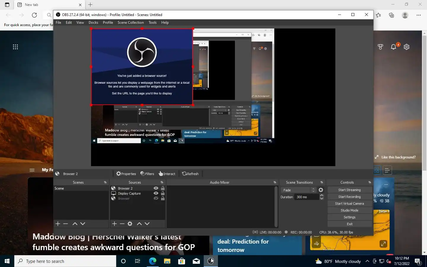Pop out the Scene Transitions dock
Screen dimensions: 427x267
(x=322, y=182)
